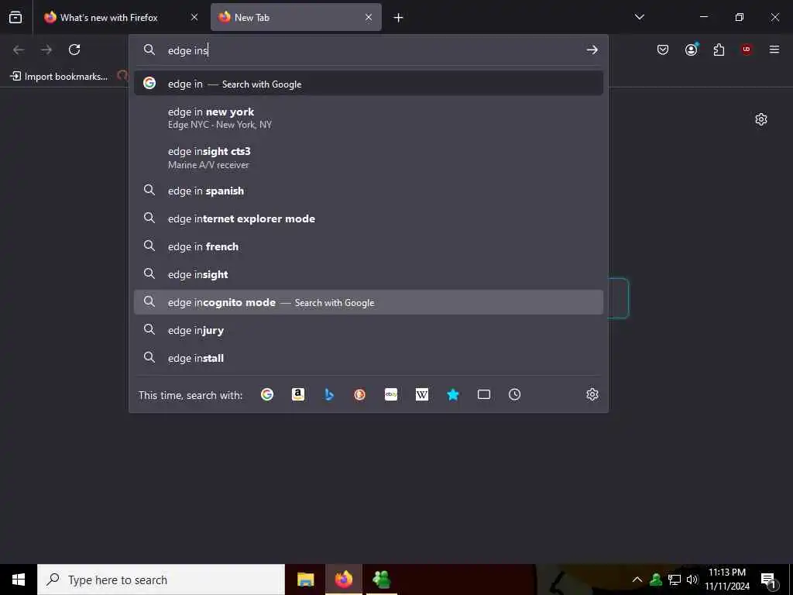Select 'edge in — Search with Google'
The width and height of the screenshot is (793, 595).
368,84
